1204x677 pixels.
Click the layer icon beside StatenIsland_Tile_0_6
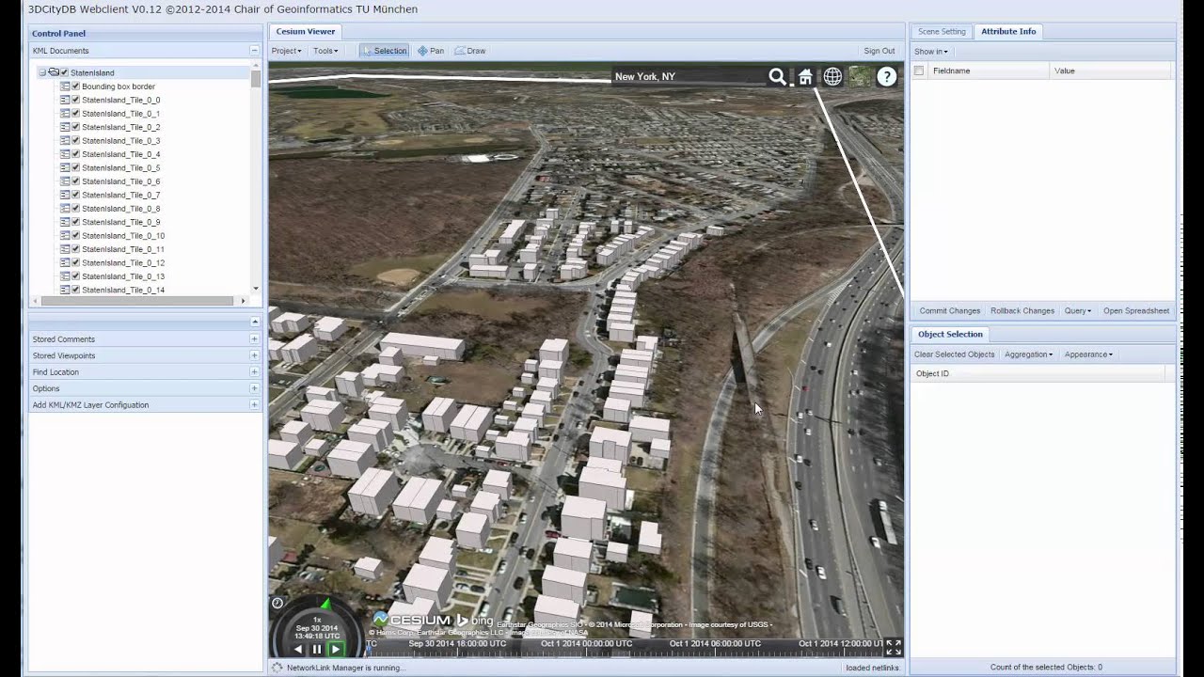pos(65,181)
